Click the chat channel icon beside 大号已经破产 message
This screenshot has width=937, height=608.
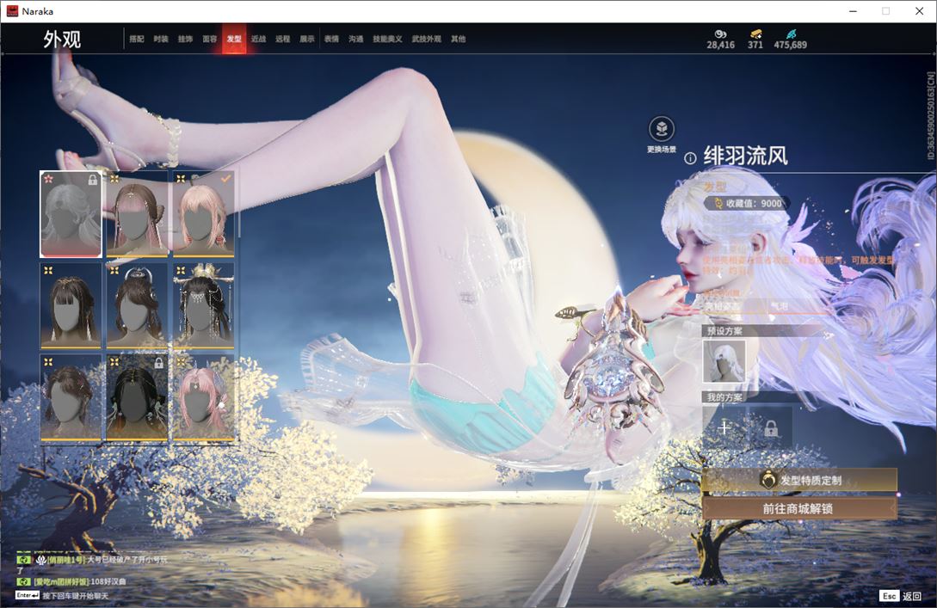point(24,560)
